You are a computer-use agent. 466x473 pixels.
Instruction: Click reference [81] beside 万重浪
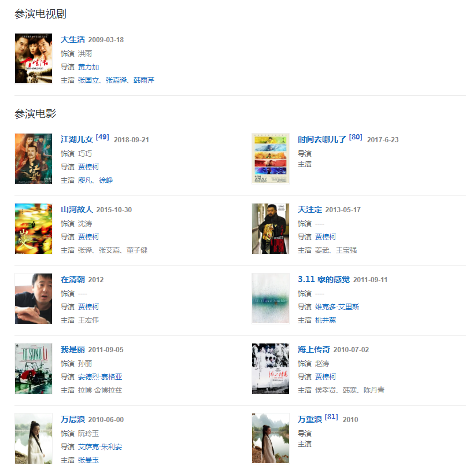coord(331,417)
